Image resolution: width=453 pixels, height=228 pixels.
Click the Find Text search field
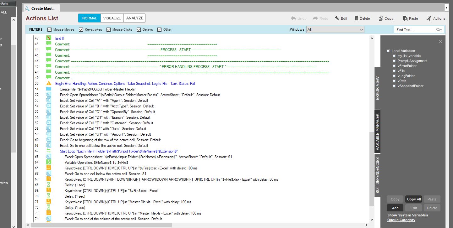[415, 30]
